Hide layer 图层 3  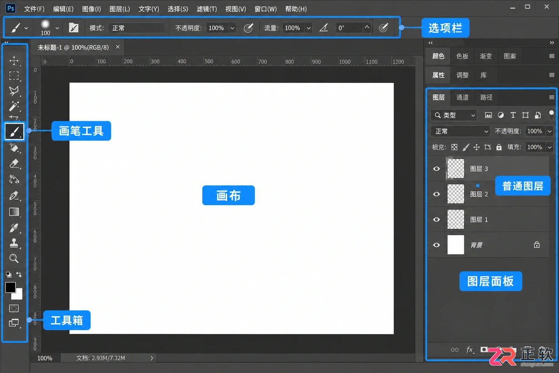point(436,169)
